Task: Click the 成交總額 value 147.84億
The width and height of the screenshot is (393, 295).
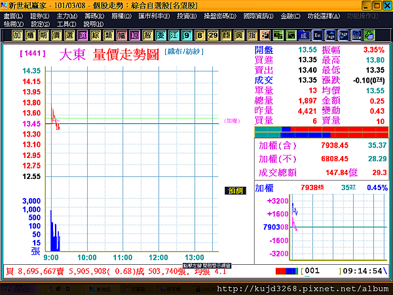Action: [342, 172]
